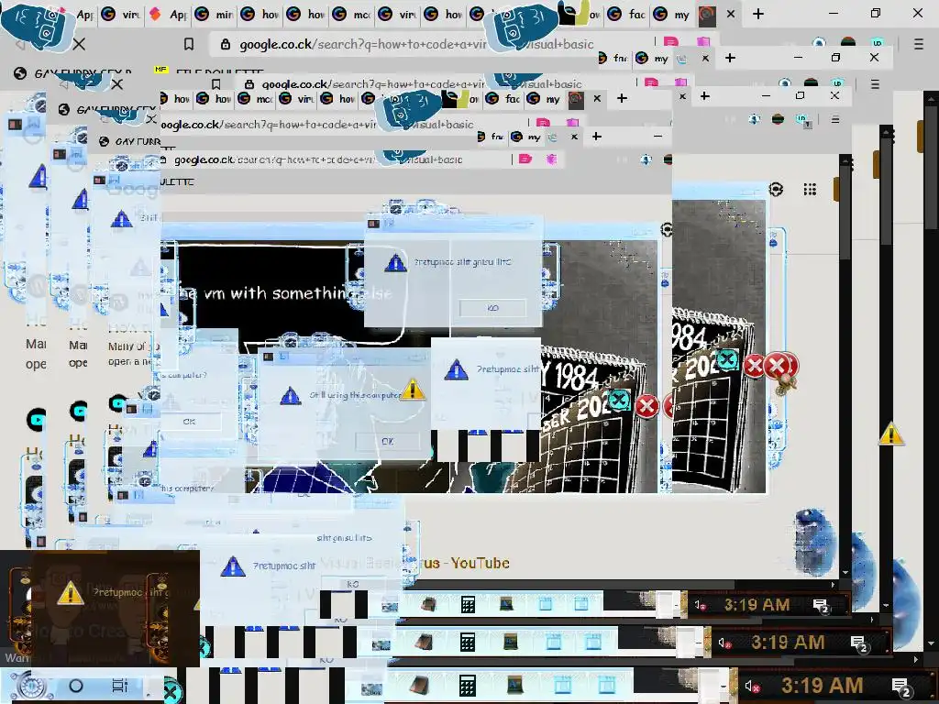
Task: Click the bookmark icon in the topmost browser toolbar
Action: coord(189,44)
